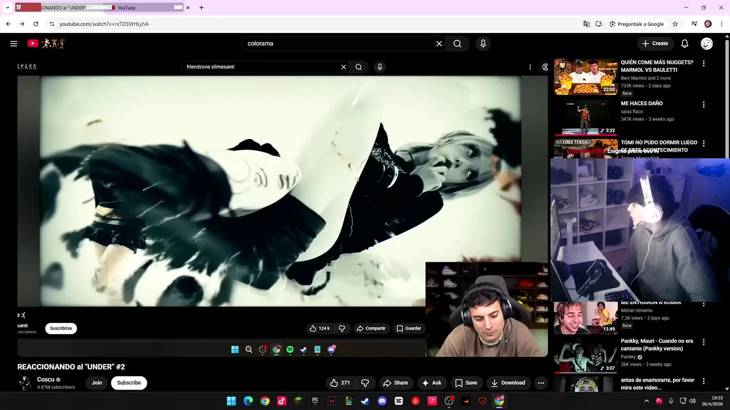Bookmark this page with the star

tap(675, 24)
